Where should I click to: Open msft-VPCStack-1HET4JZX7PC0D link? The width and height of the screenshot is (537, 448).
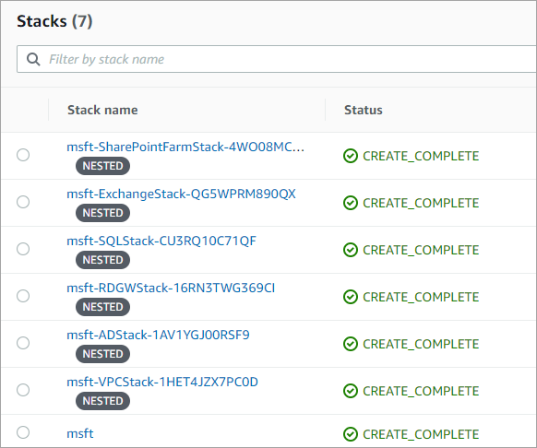(x=162, y=382)
